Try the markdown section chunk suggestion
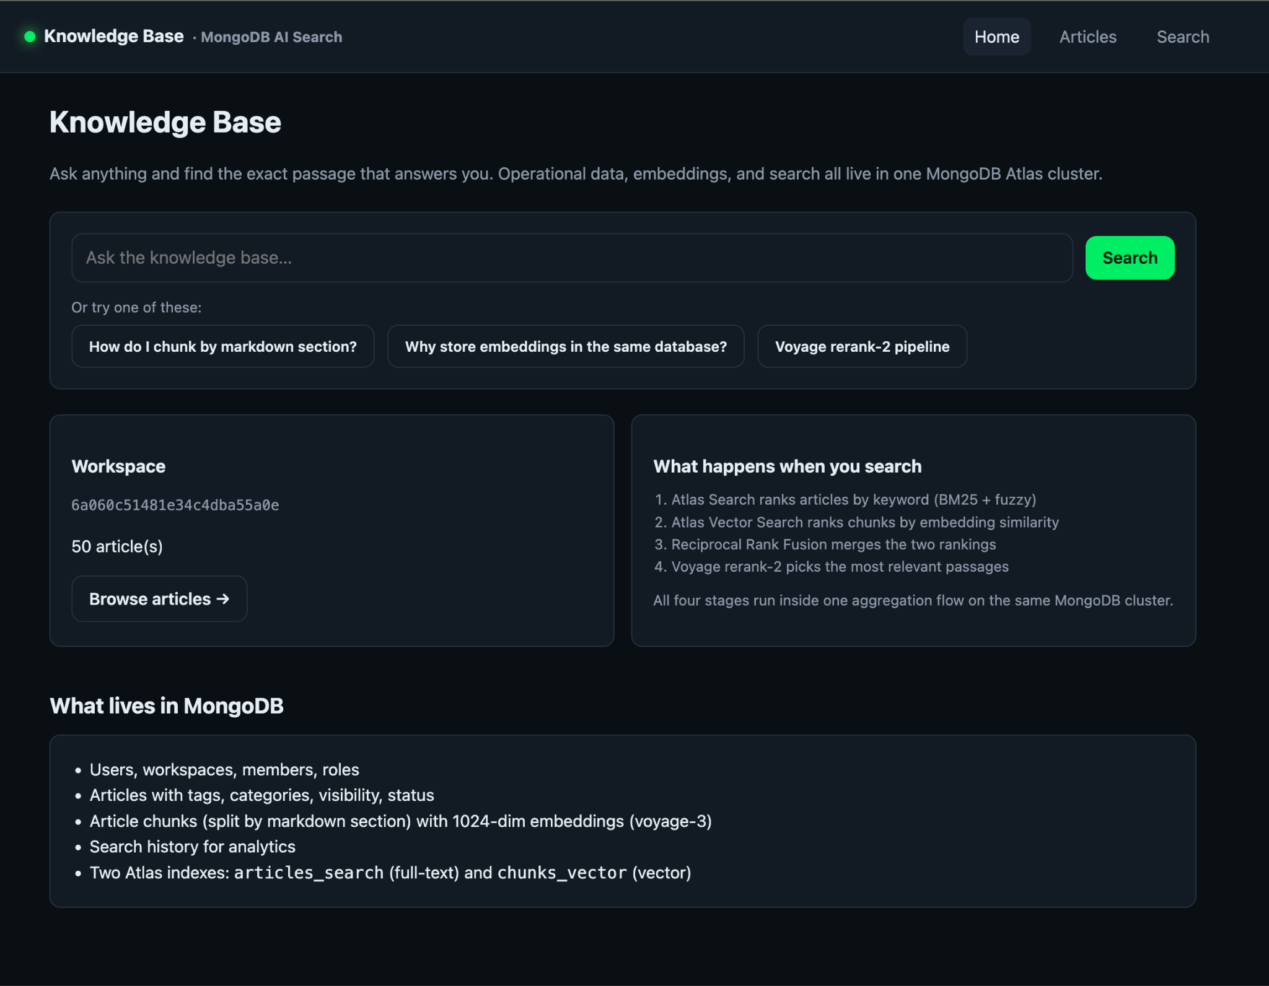Image resolution: width=1269 pixels, height=986 pixels. [223, 346]
